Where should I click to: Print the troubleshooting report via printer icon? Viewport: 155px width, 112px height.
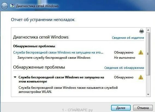coord(142,31)
